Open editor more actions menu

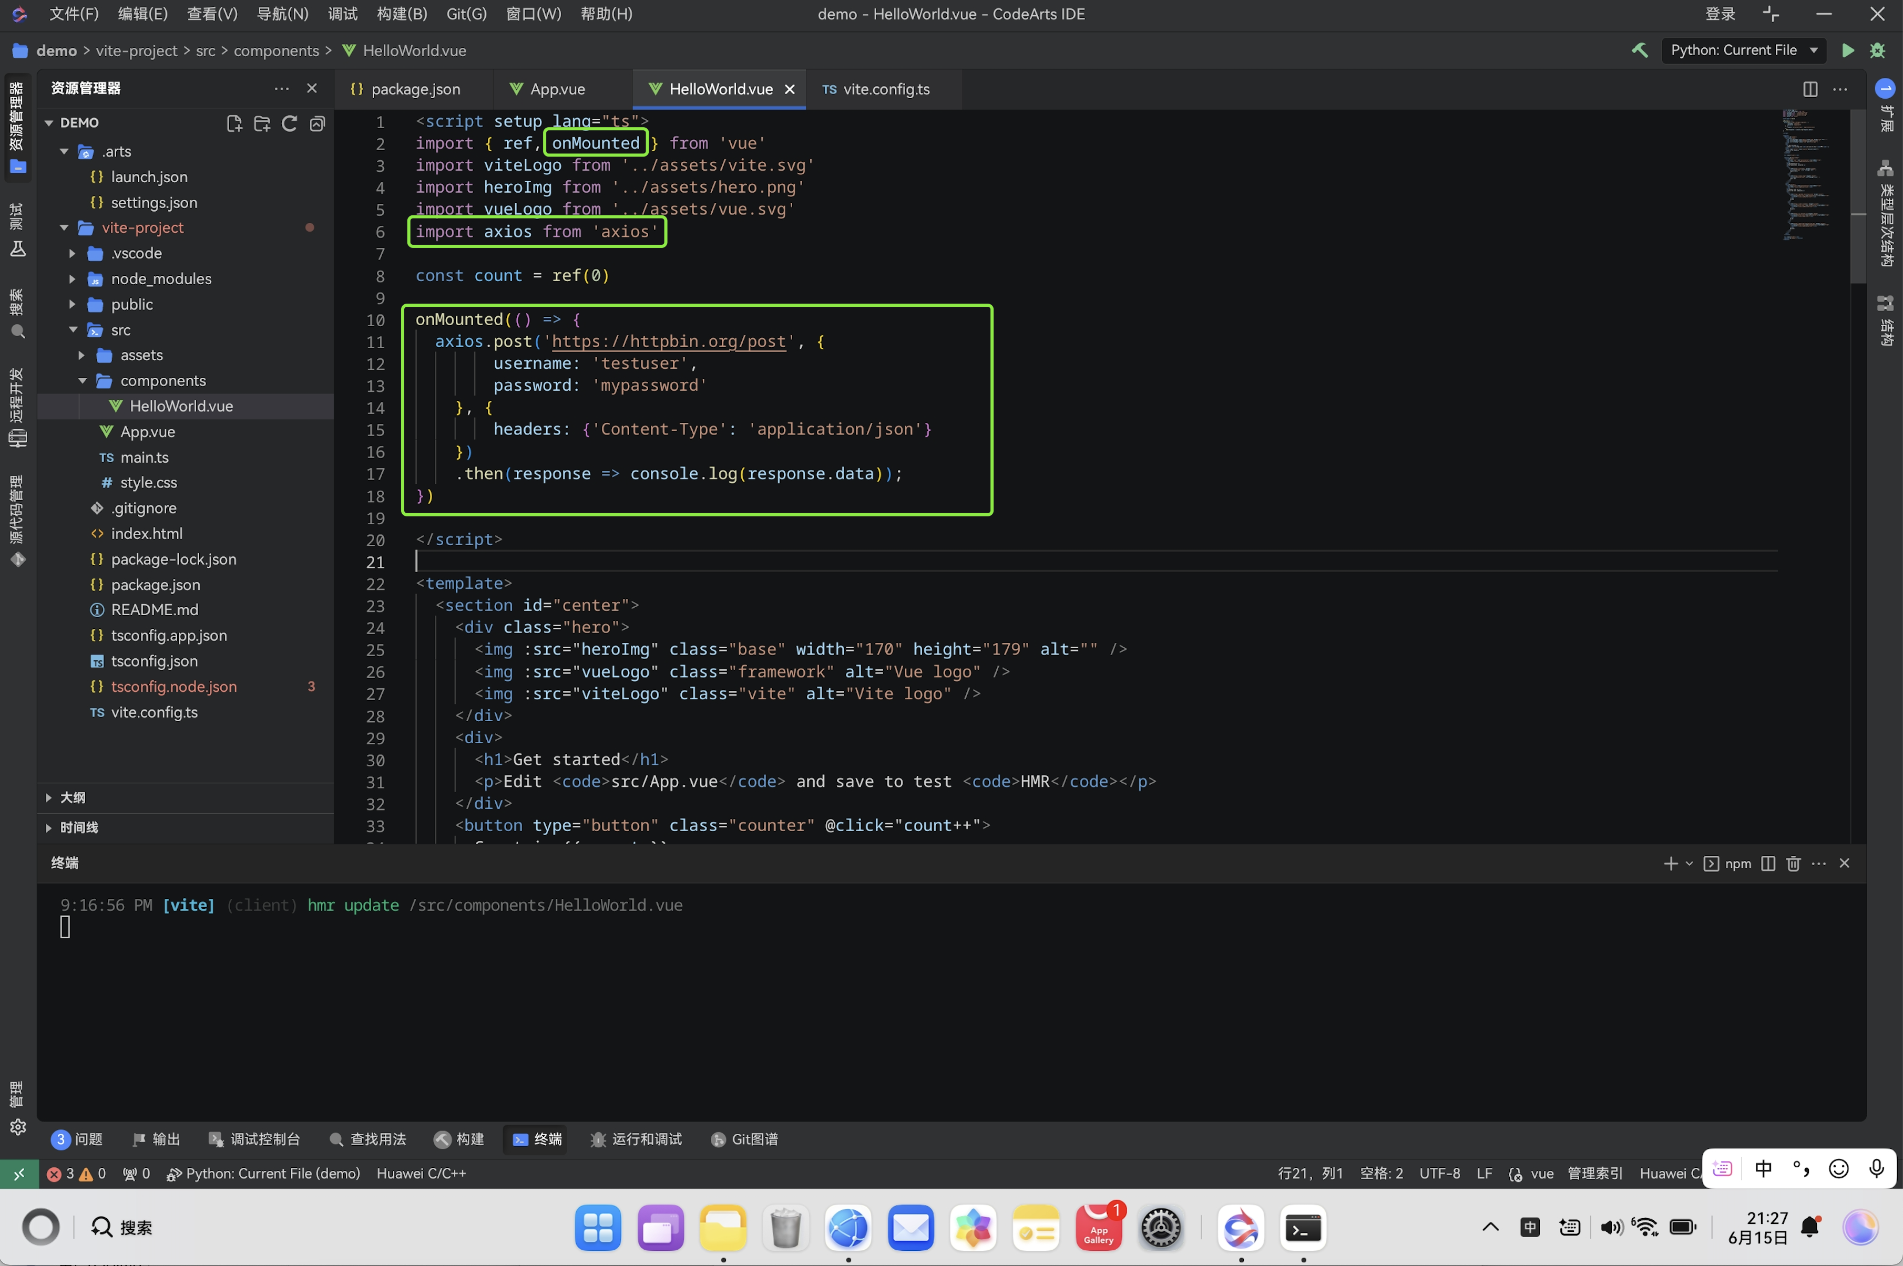(x=1840, y=89)
